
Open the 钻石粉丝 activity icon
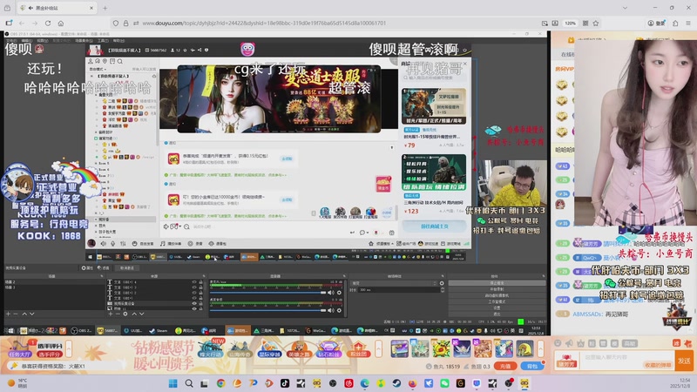[328, 349]
